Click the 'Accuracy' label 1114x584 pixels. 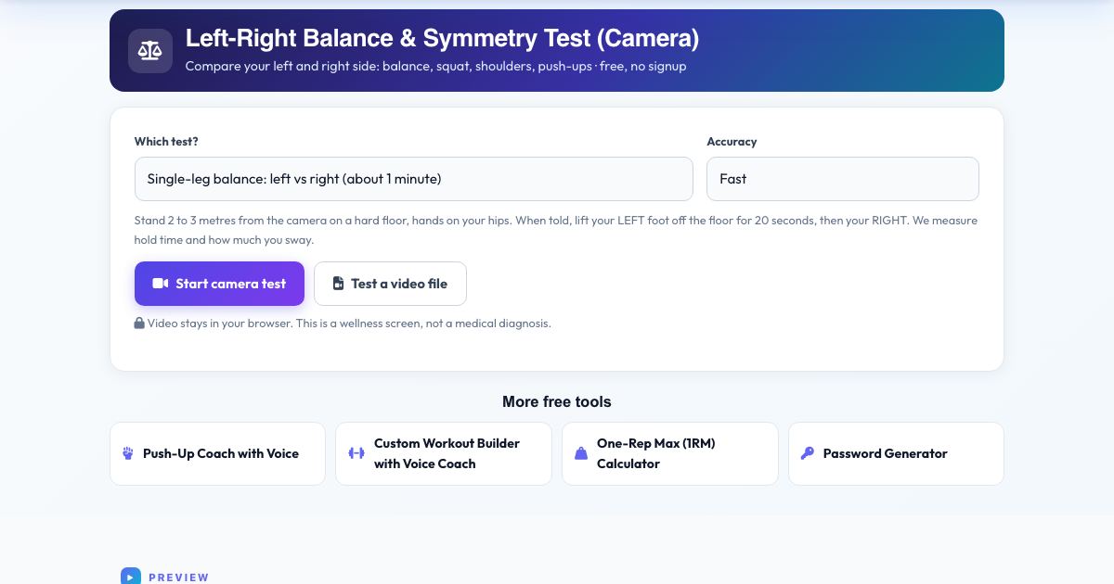coord(732,142)
